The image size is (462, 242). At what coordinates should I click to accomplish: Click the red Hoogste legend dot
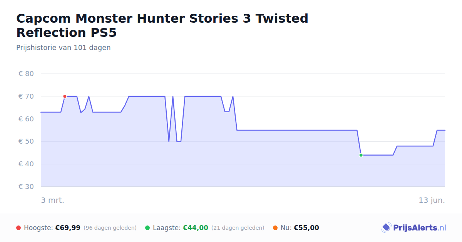pos(18,228)
